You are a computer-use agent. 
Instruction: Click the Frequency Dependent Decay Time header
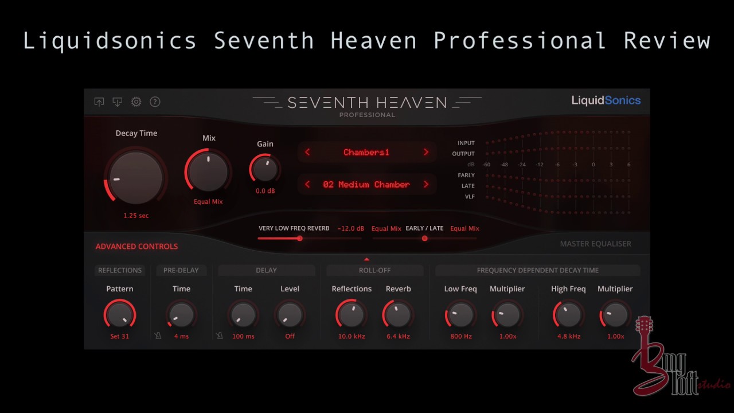537,270
